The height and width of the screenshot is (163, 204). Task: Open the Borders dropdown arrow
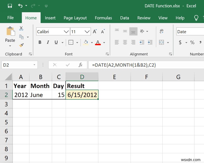click(77, 43)
